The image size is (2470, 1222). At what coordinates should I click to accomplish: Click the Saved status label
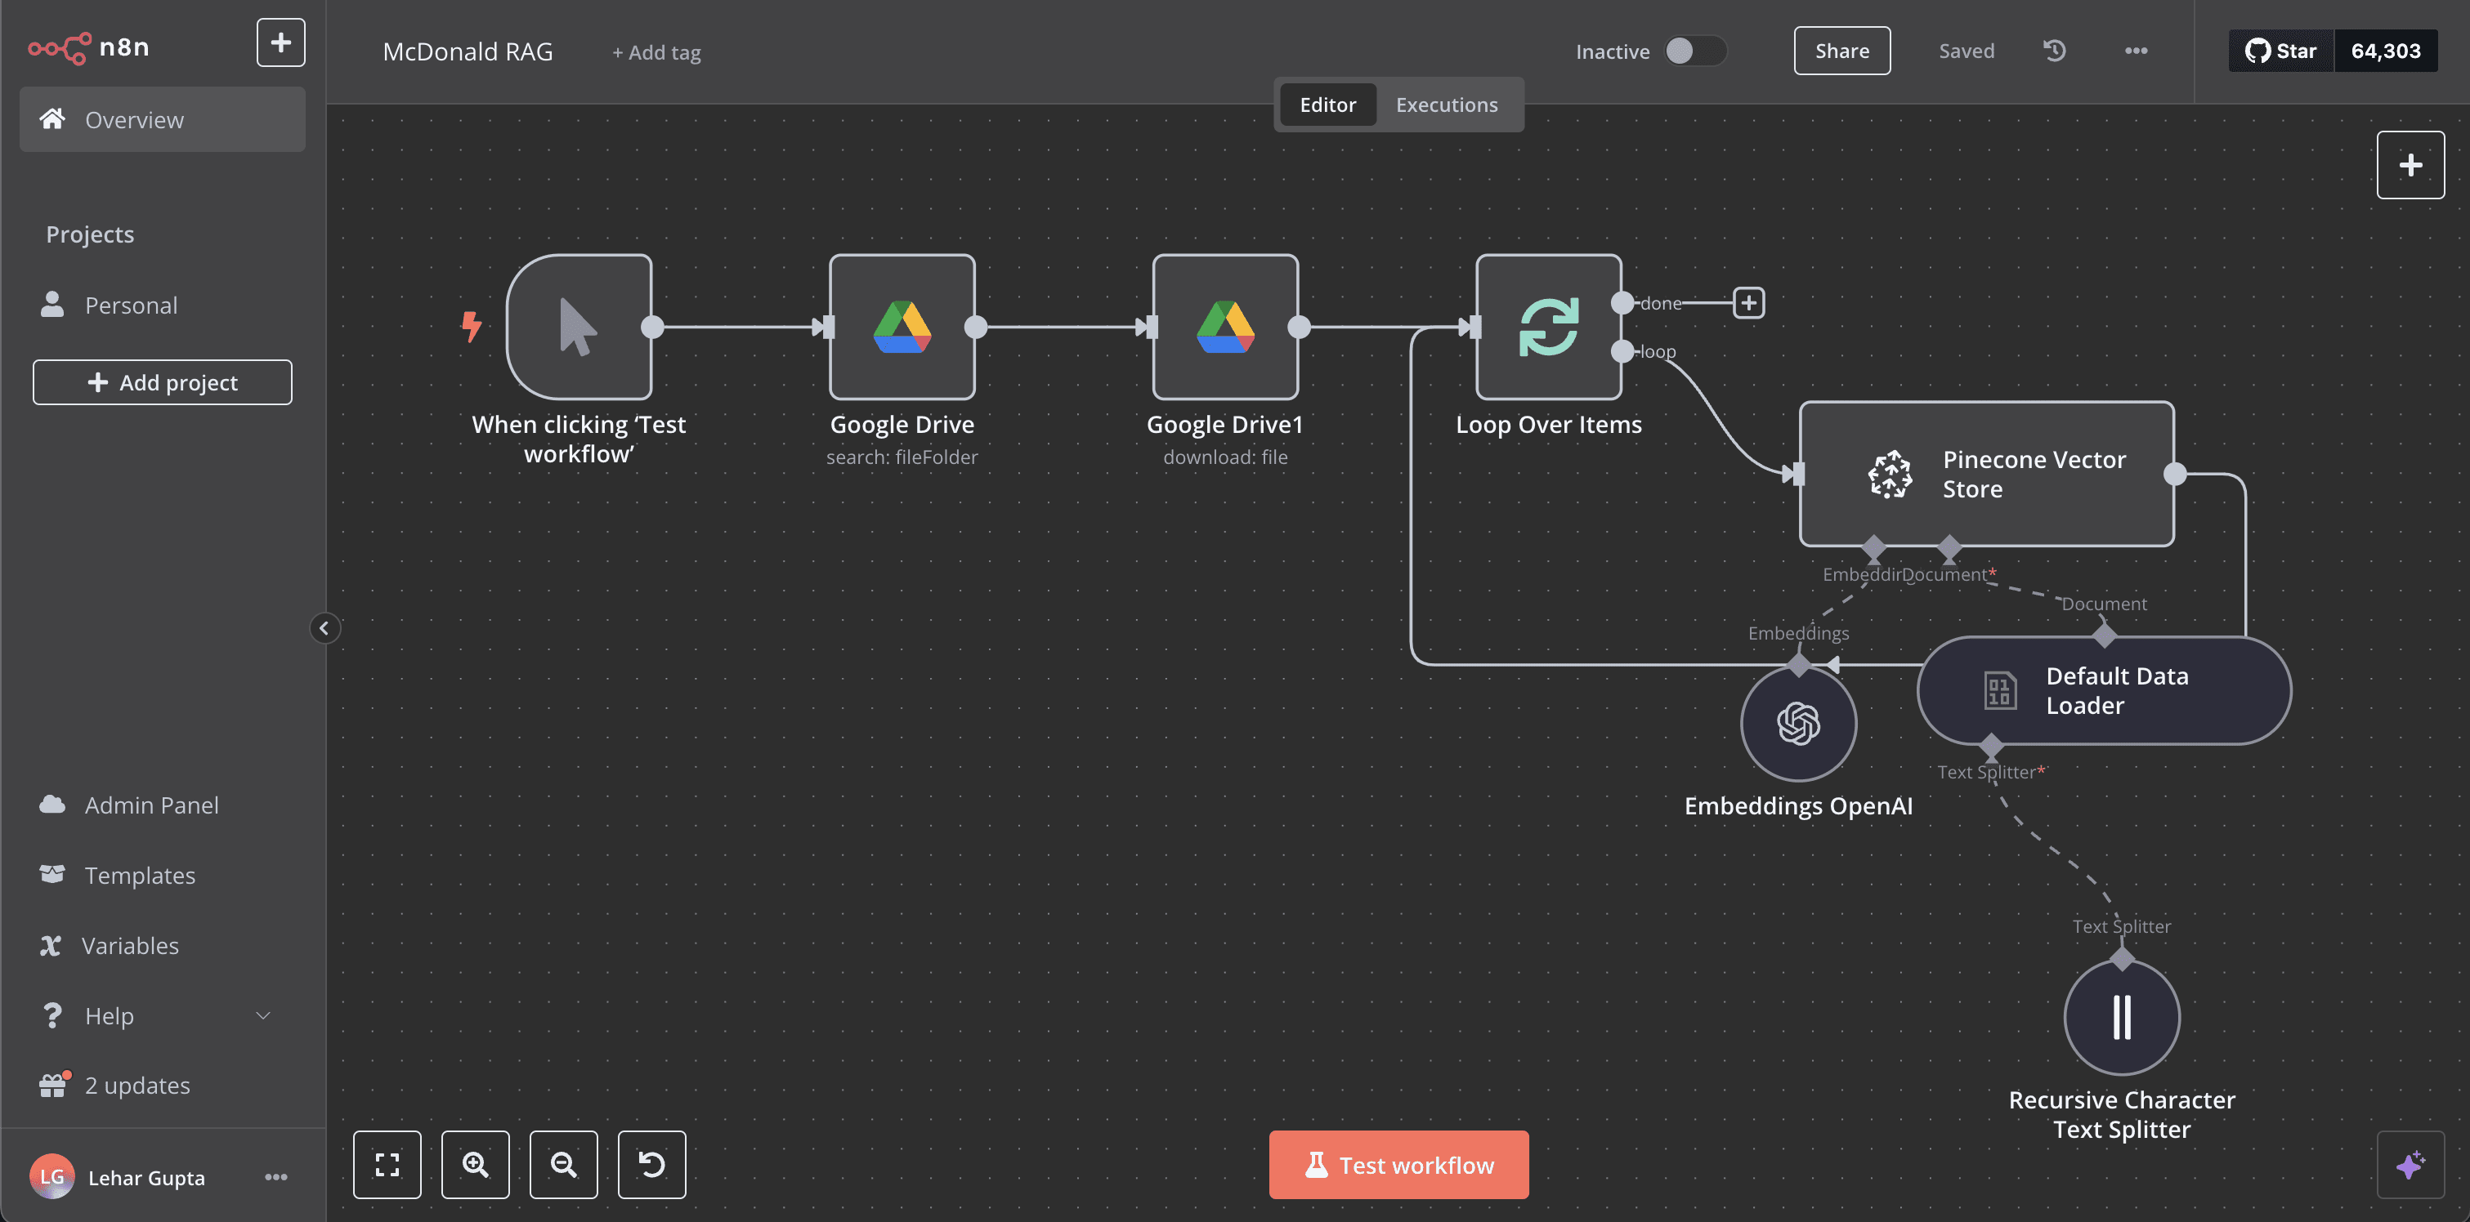click(1967, 51)
